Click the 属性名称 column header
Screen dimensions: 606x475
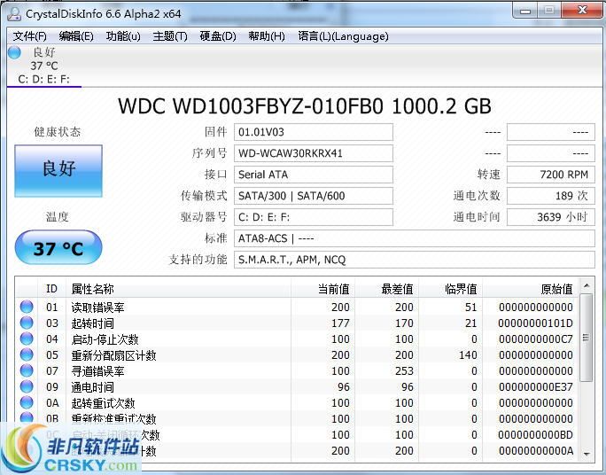tap(179, 289)
